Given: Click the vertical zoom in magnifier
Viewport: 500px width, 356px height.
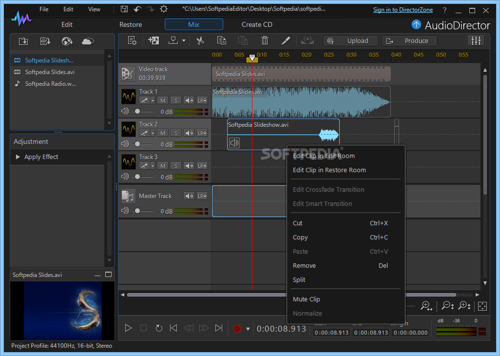Looking at the screenshot, I should (x=464, y=306).
